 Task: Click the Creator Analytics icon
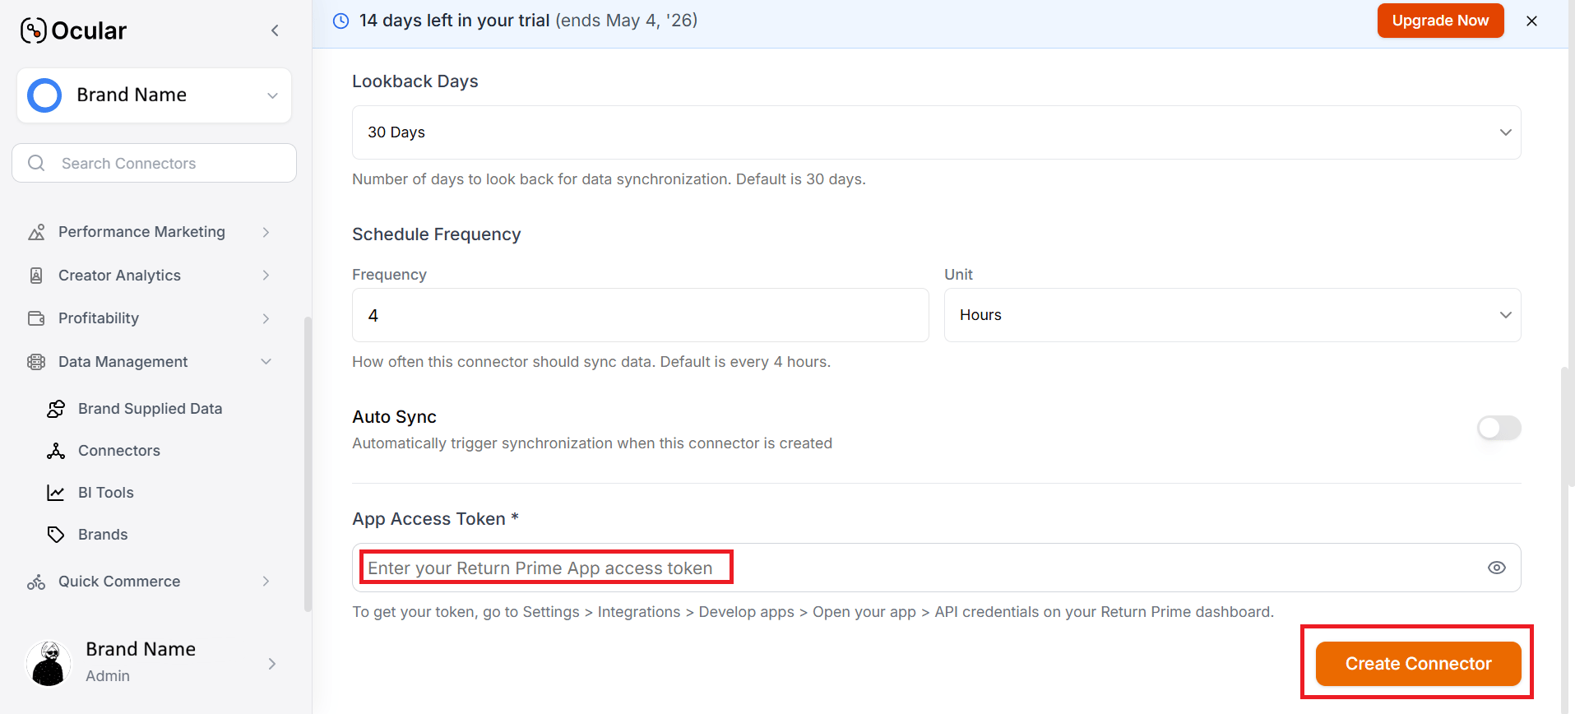(x=36, y=276)
